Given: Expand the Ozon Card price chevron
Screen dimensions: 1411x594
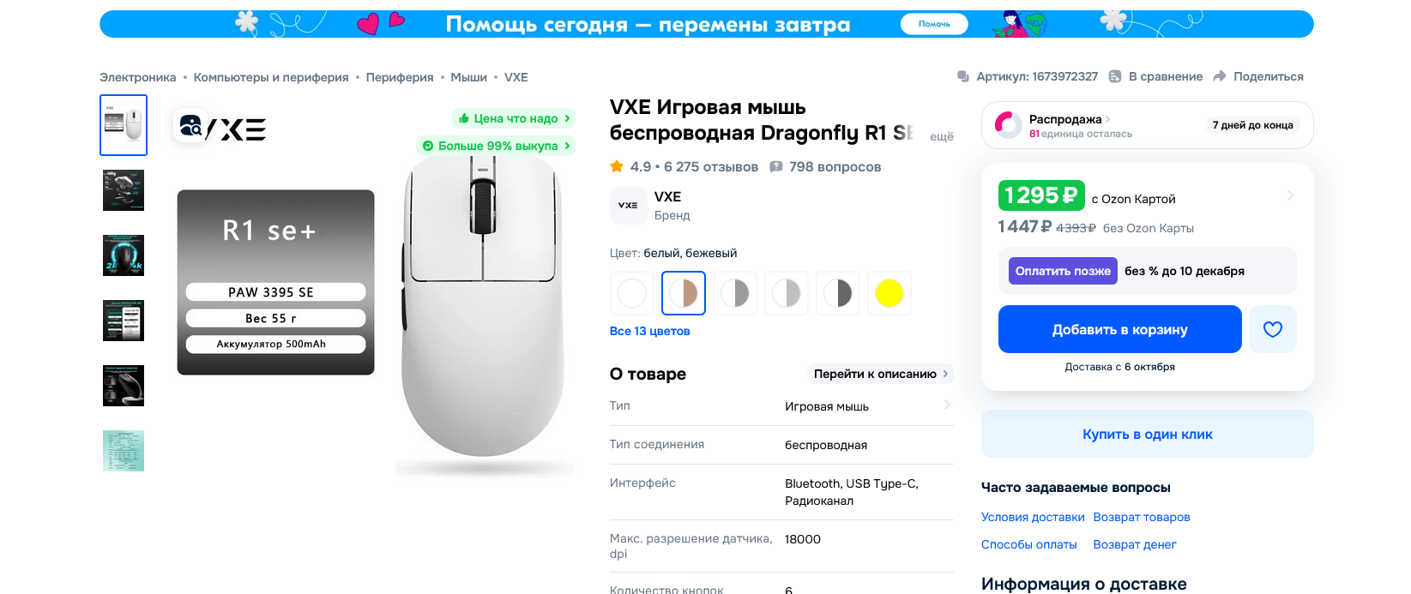Looking at the screenshot, I should pos(1290,195).
